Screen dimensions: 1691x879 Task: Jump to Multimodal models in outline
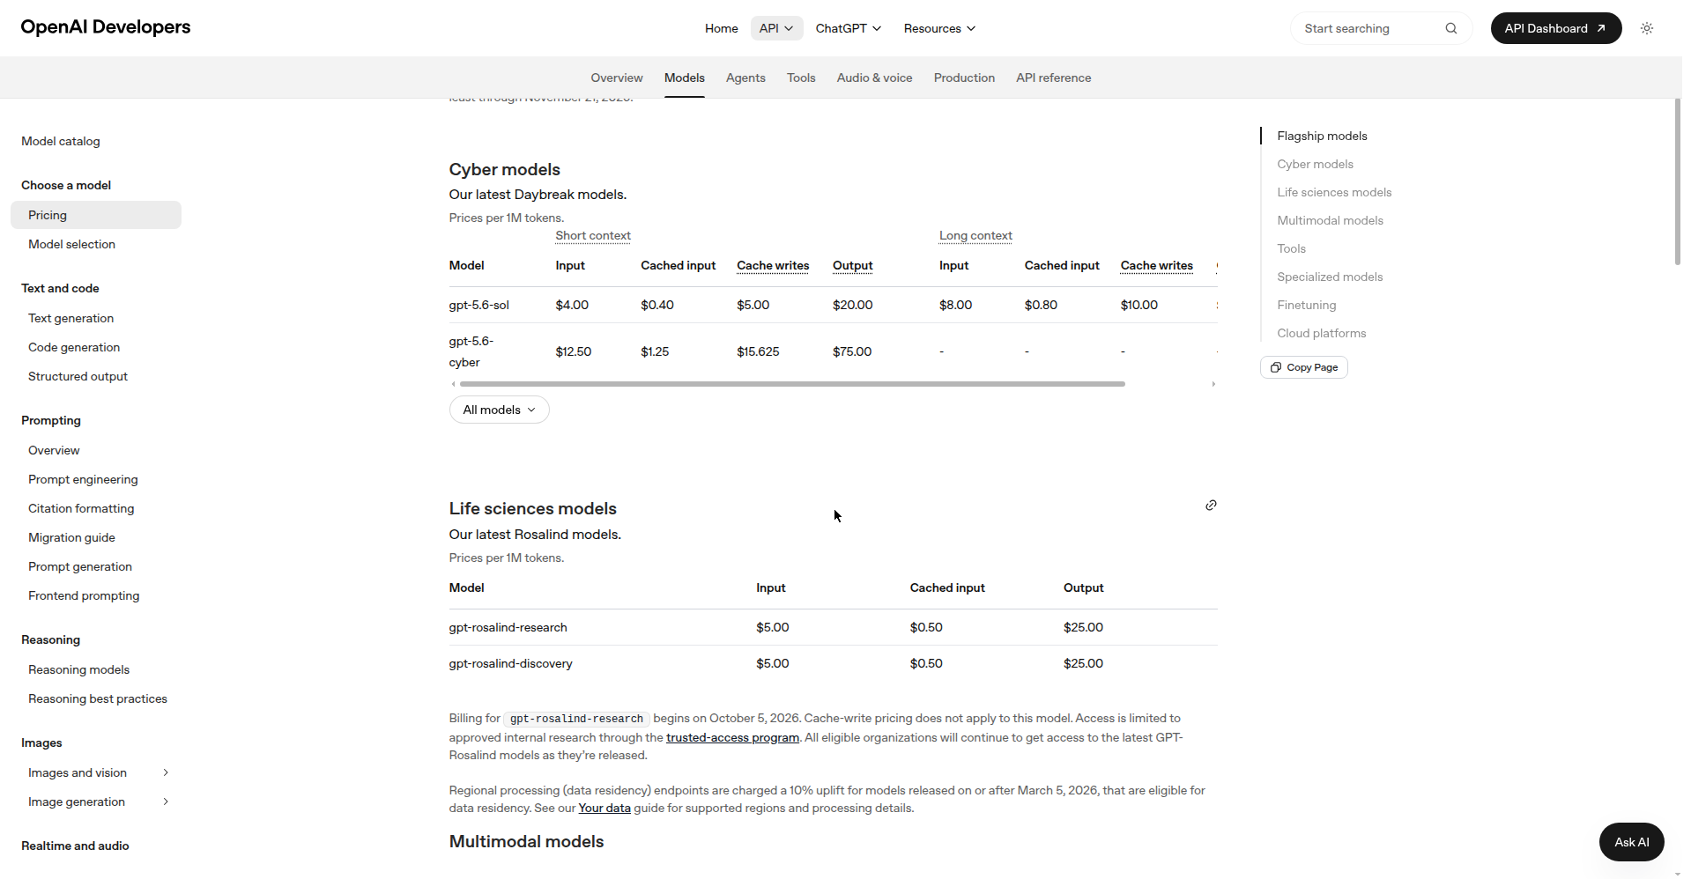pos(1330,220)
